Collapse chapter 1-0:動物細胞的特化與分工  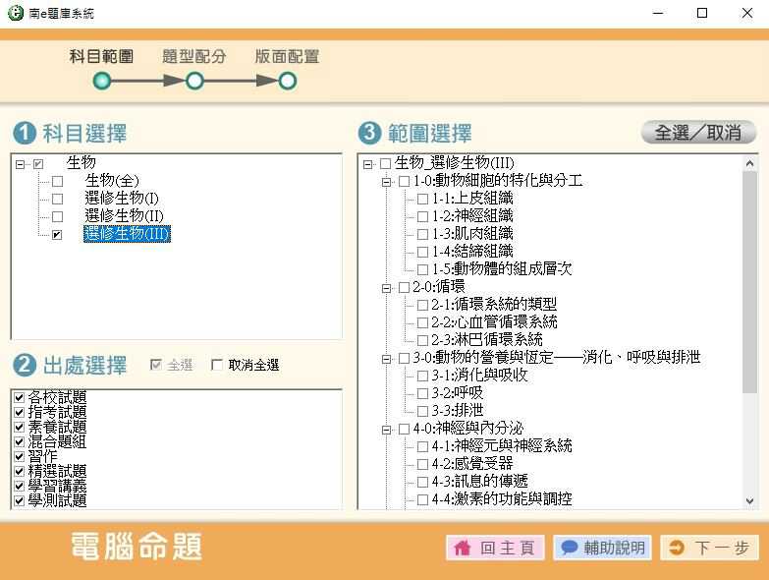pos(386,182)
